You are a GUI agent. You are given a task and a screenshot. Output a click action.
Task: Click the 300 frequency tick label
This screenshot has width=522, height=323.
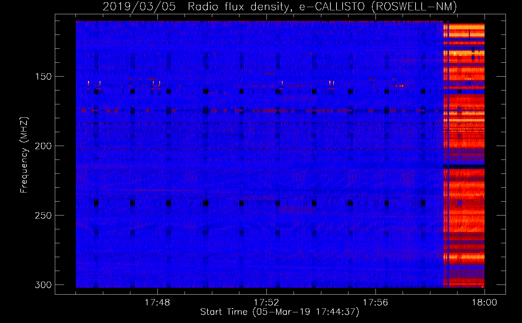click(x=43, y=285)
